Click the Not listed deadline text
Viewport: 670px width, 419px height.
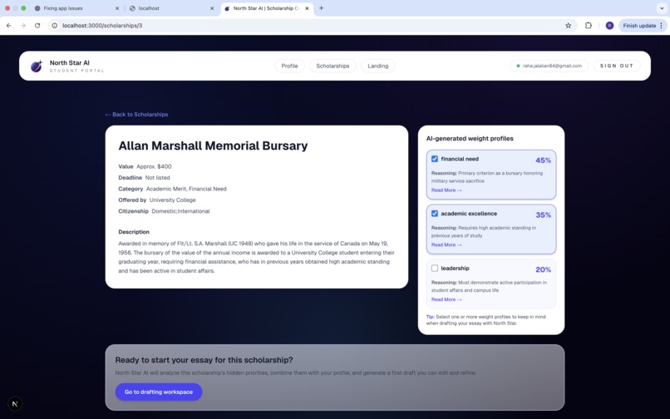pyautogui.click(x=157, y=178)
